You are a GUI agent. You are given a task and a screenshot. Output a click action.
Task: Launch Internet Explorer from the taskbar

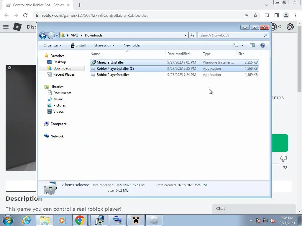[x=26, y=220]
